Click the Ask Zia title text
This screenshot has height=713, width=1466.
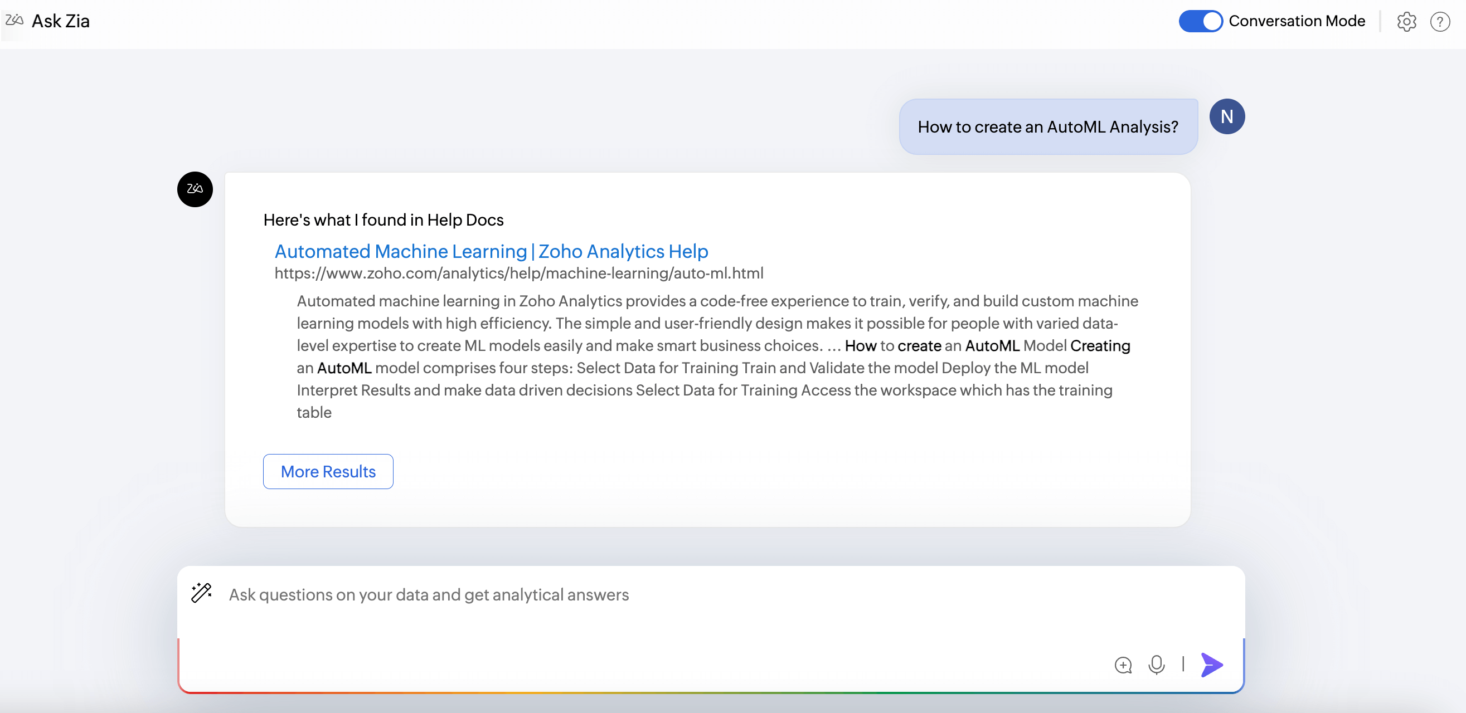click(61, 21)
